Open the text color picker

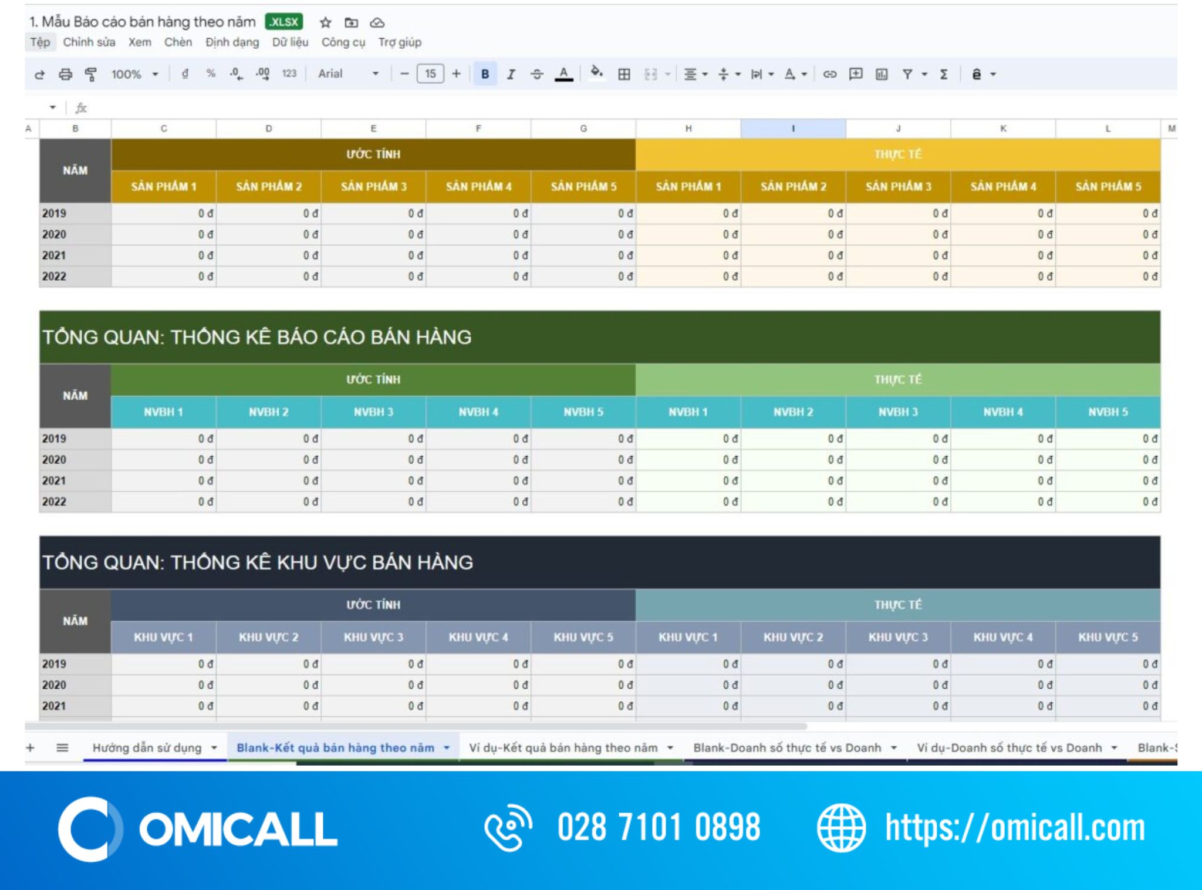coord(563,74)
